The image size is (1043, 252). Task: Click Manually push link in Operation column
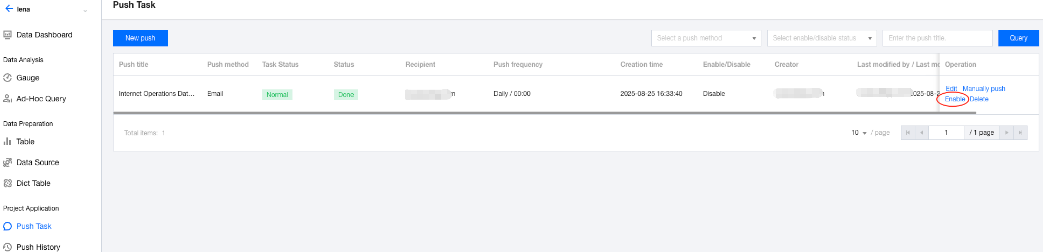tap(984, 89)
